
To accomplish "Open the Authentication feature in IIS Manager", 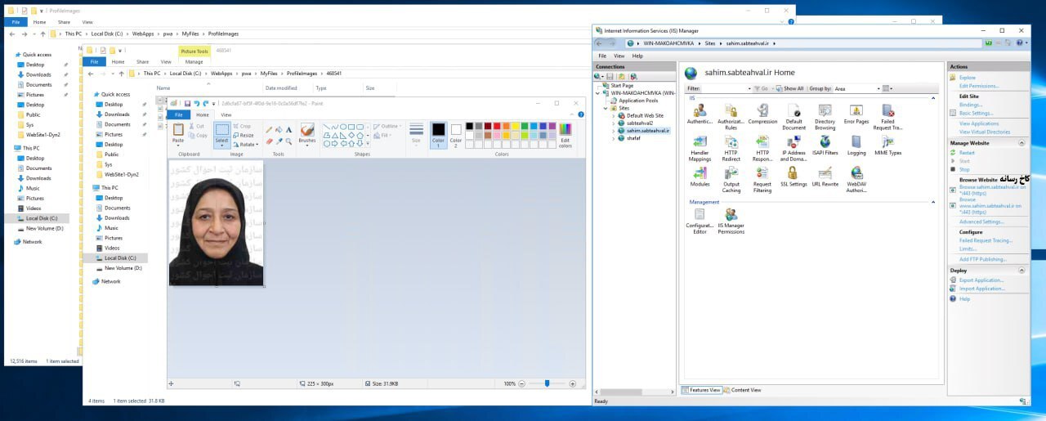I will tap(700, 114).
